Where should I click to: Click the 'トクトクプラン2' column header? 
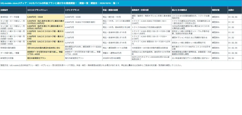point(83,10)
